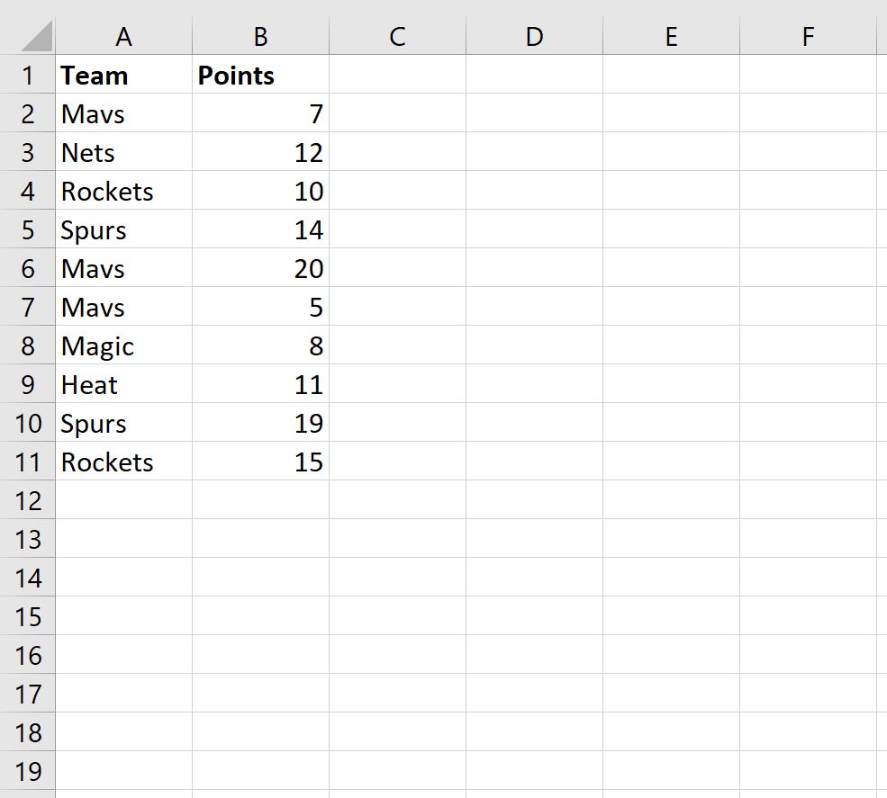Select the cell containing Magic
Viewport: 887px width, 798px height.
point(124,345)
